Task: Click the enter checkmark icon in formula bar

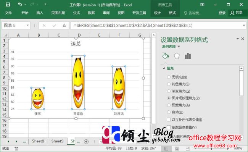Action: [x=54, y=26]
